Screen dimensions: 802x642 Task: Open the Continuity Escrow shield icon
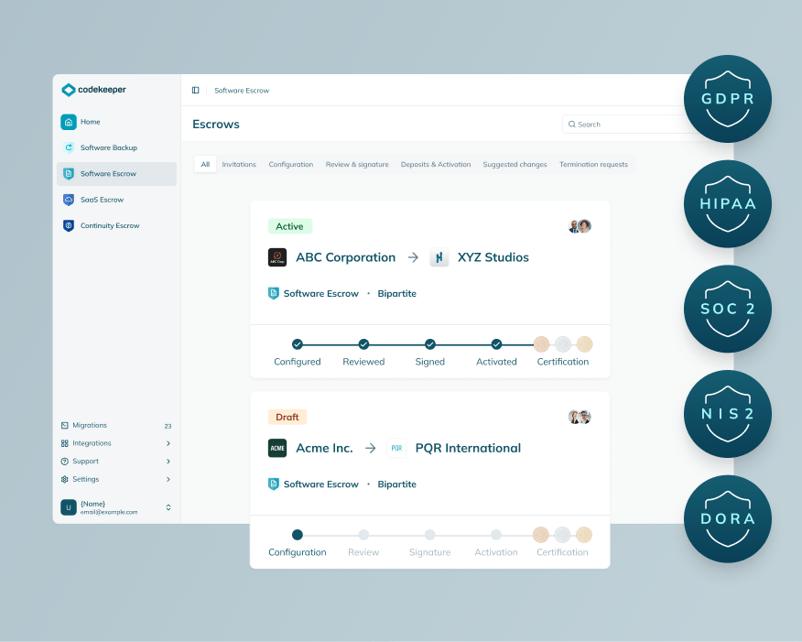(x=69, y=225)
